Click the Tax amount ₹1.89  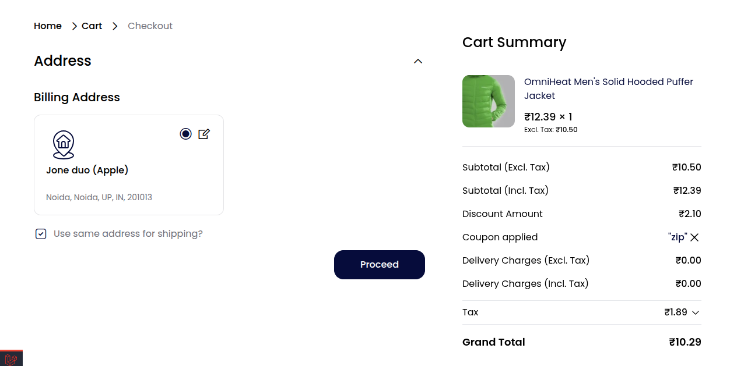point(676,312)
